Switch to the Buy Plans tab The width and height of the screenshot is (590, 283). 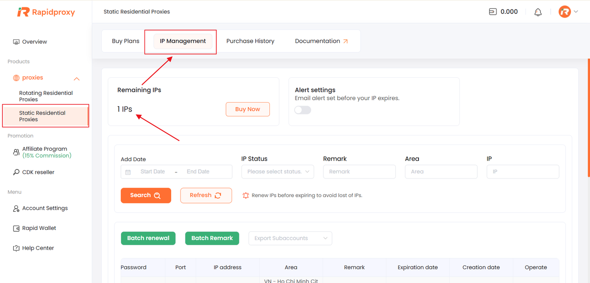pos(126,41)
